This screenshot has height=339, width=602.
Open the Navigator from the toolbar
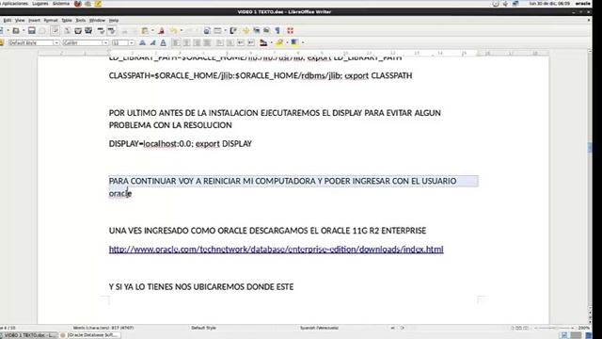246,31
